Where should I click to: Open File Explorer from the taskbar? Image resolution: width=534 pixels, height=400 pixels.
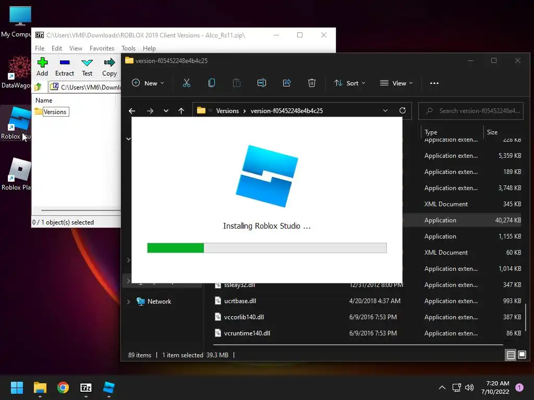[40, 387]
